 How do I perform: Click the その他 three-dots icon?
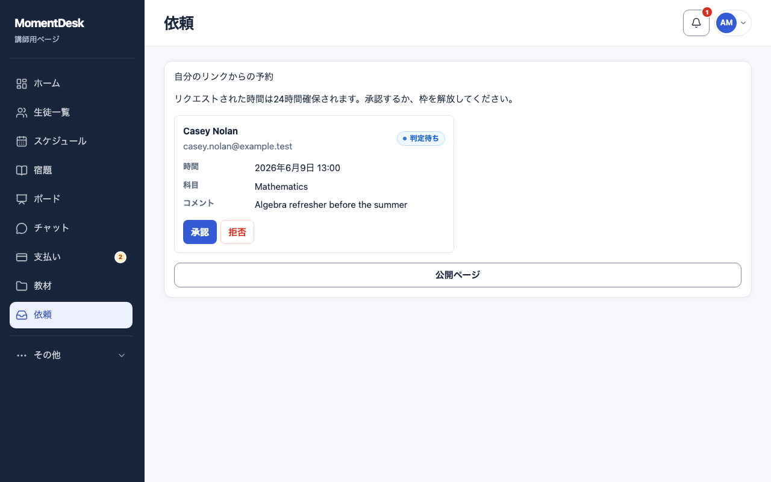[x=22, y=355]
